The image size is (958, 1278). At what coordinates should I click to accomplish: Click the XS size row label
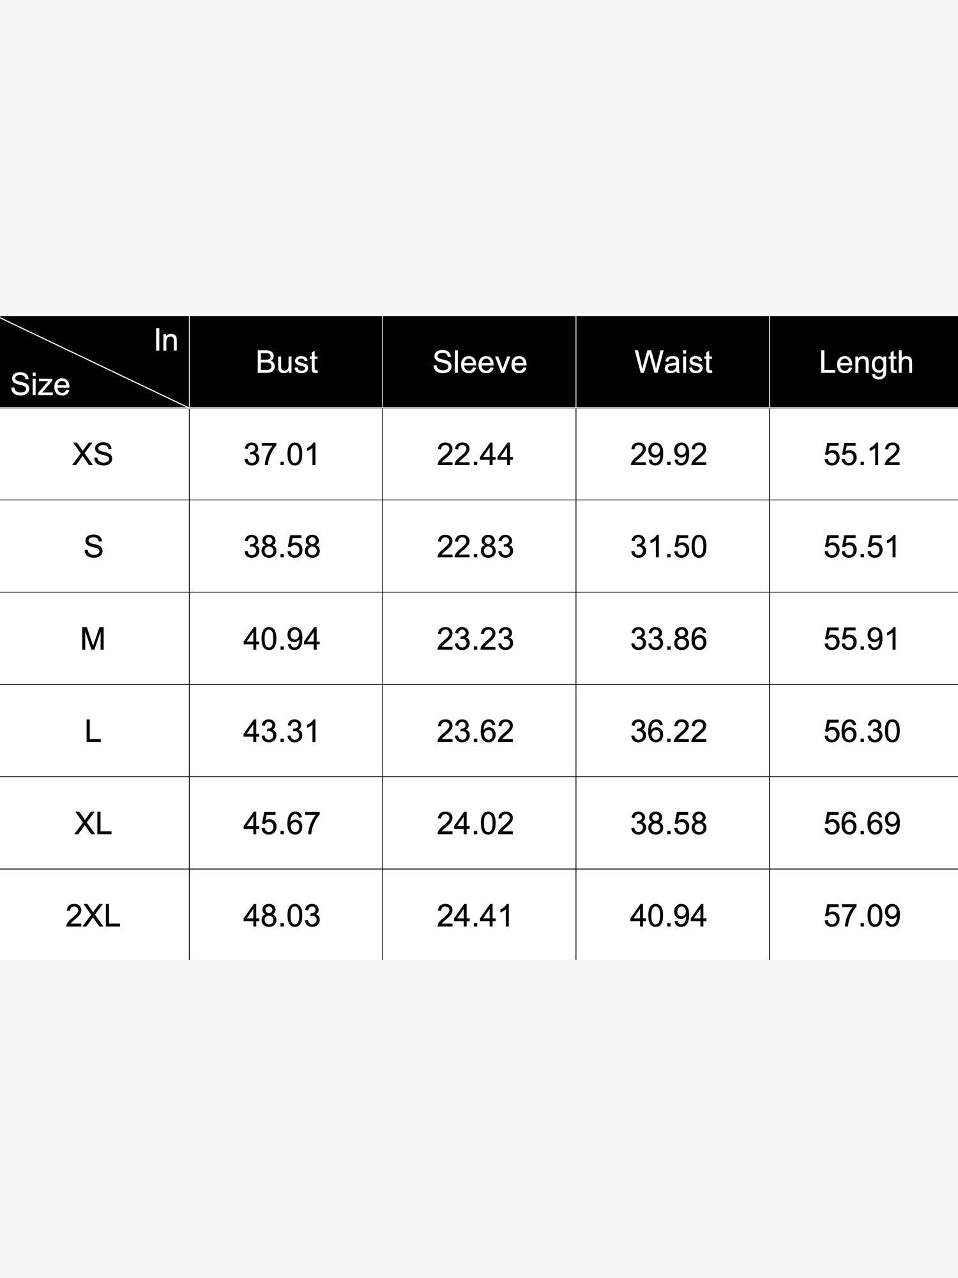tap(93, 454)
